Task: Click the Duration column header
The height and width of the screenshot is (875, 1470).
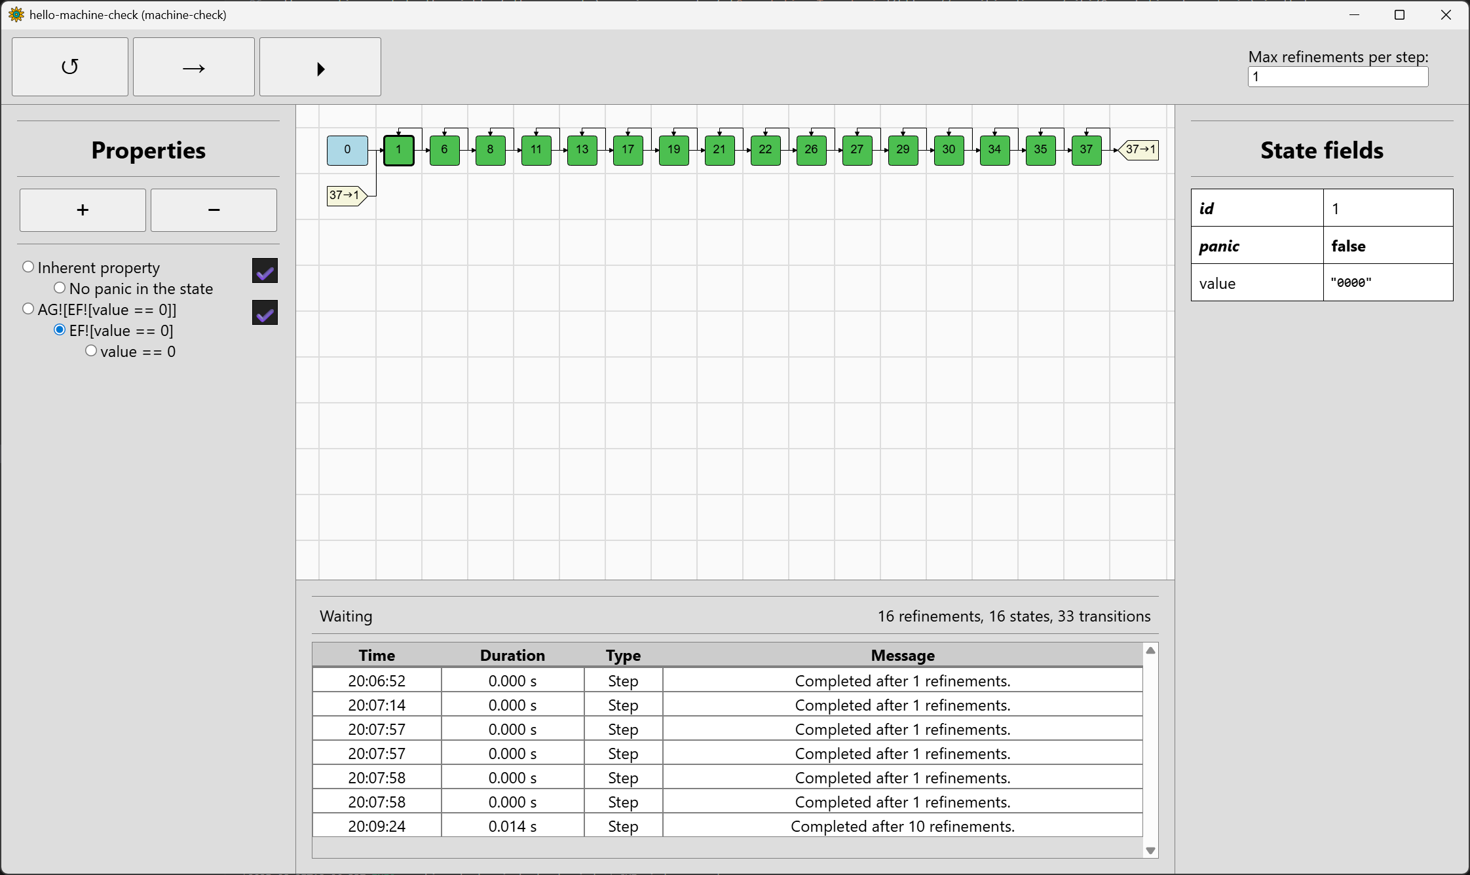Action: click(x=512, y=656)
